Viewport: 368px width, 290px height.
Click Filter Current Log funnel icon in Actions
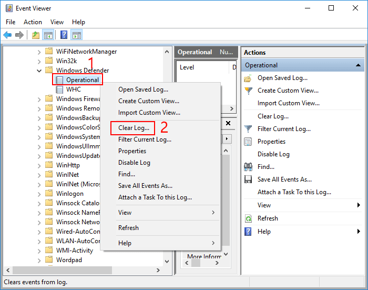pyautogui.click(x=248, y=129)
